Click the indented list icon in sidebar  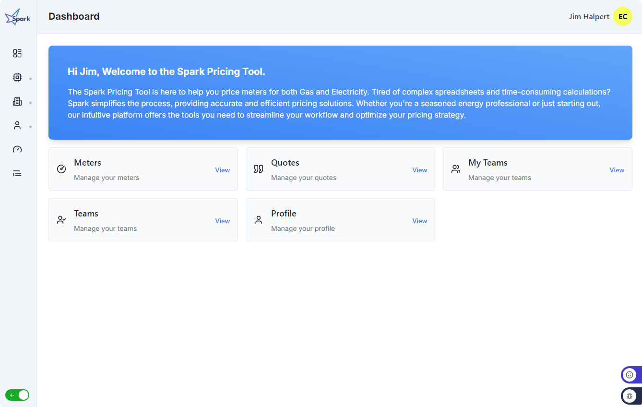17,173
